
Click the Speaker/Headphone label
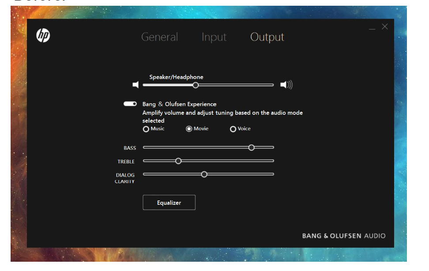(176, 77)
